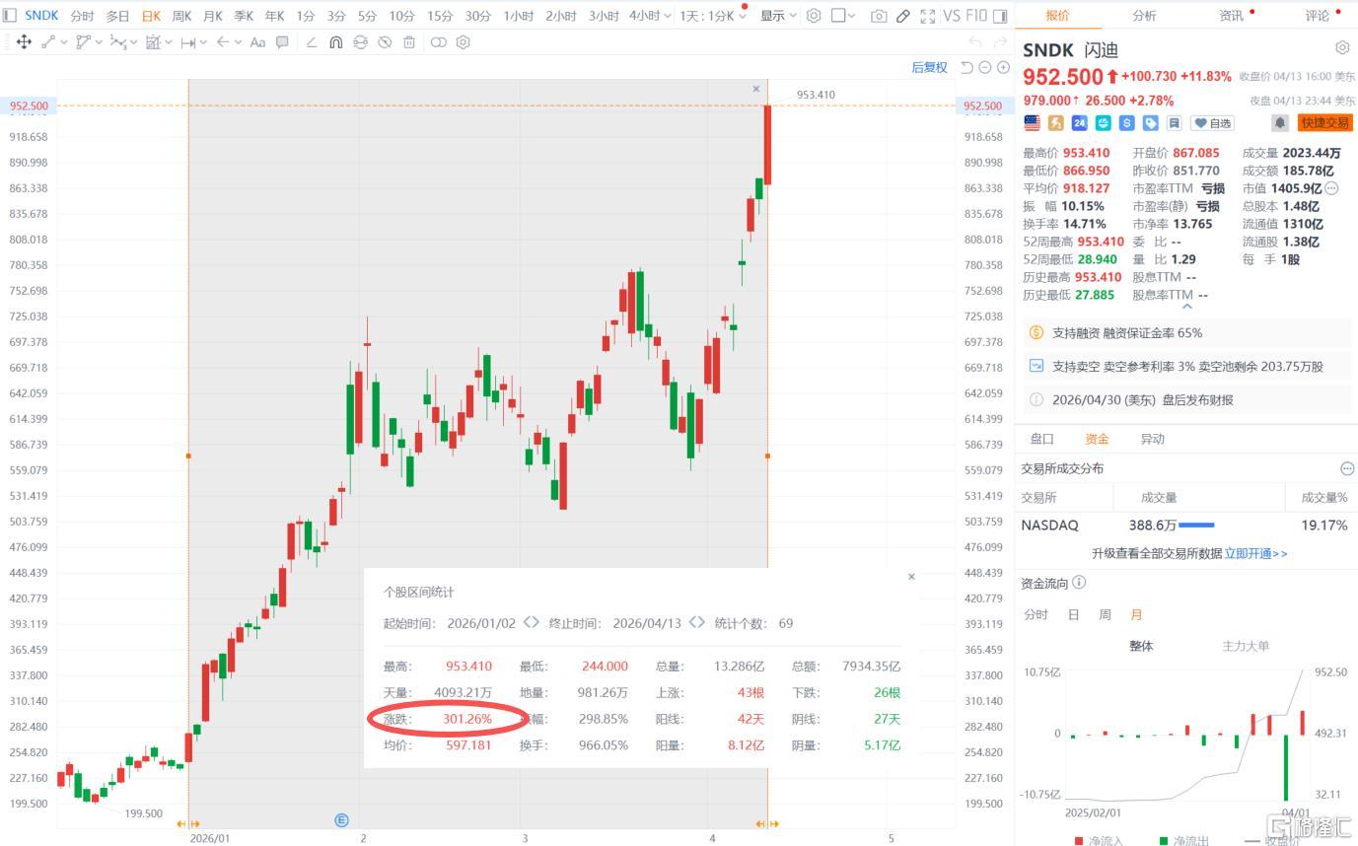
Task: Switch to the 异动 unusual activity tab
Action: click(1152, 439)
